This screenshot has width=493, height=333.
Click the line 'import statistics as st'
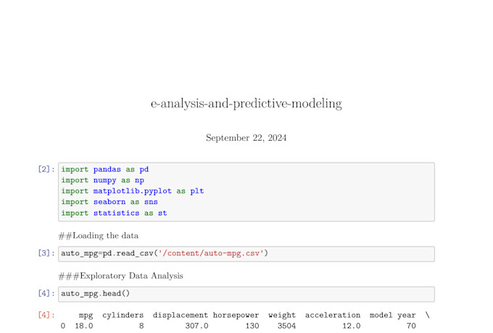coord(114,213)
